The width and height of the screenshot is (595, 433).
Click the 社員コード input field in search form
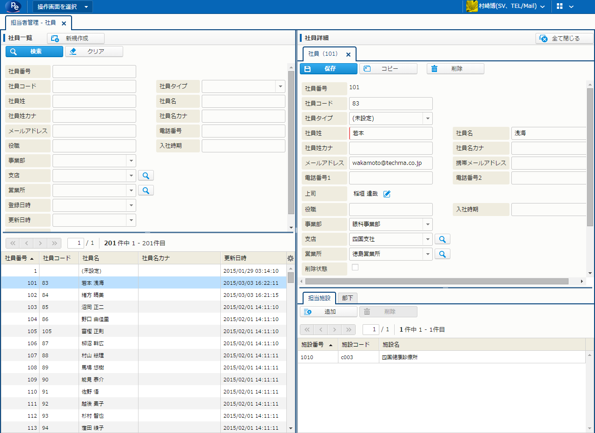coord(94,86)
